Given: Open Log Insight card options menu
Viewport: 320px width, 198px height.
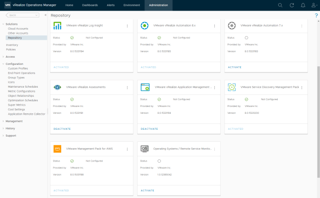Looking at the screenshot, I should [127, 26].
